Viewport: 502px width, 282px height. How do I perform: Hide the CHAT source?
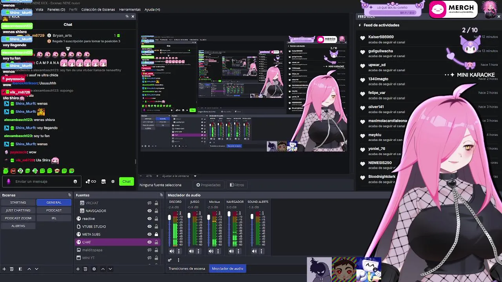(x=149, y=242)
